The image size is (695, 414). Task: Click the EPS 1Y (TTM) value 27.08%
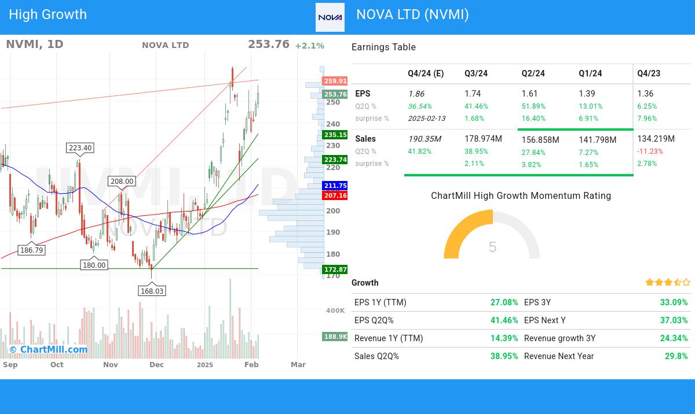coord(504,302)
